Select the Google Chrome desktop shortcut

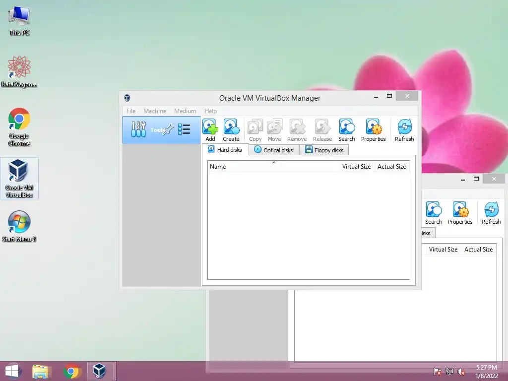pos(19,127)
